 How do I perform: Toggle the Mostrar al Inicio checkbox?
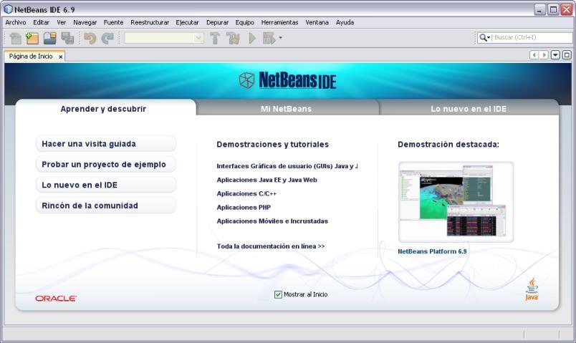[278, 294]
